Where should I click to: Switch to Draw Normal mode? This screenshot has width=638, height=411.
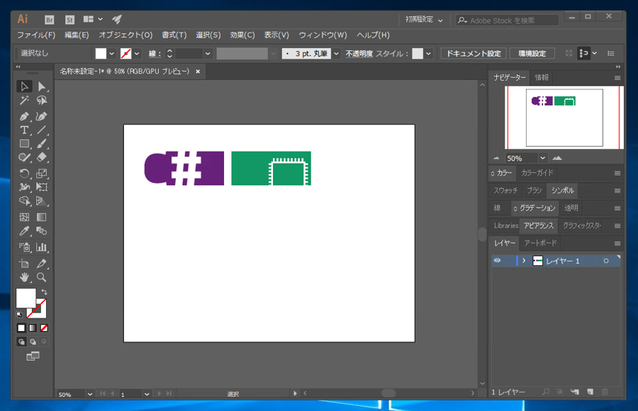[x=22, y=341]
